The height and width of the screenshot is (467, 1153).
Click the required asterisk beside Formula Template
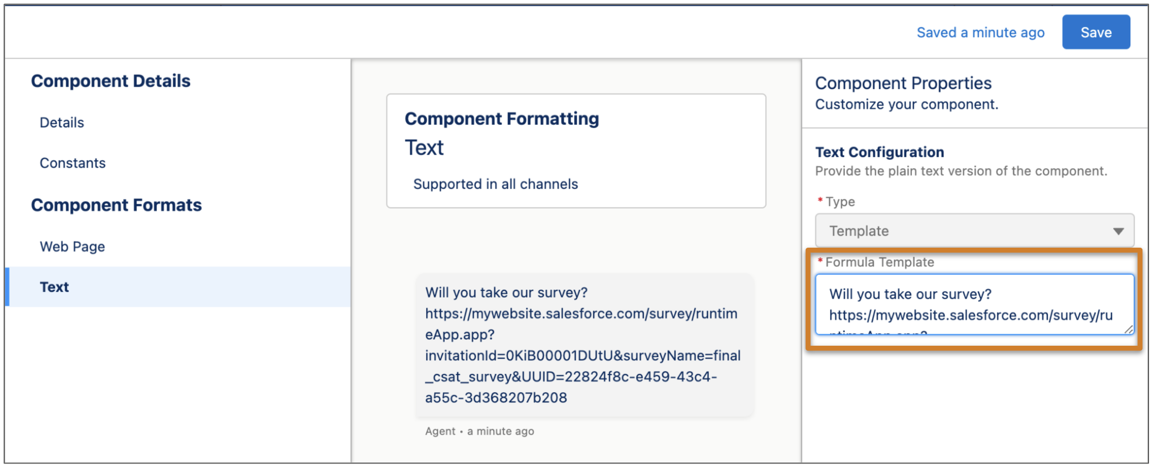coord(819,262)
